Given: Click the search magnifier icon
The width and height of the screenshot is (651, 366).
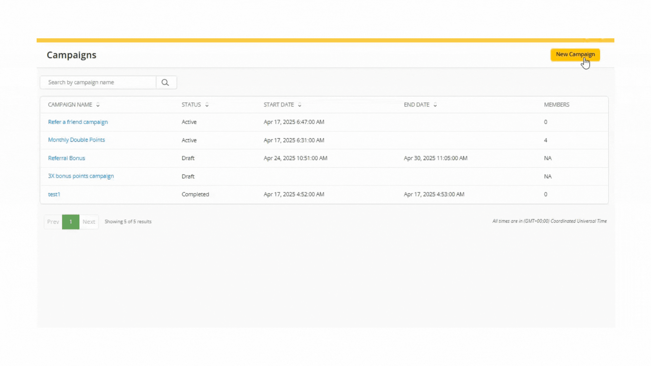Looking at the screenshot, I should (165, 82).
